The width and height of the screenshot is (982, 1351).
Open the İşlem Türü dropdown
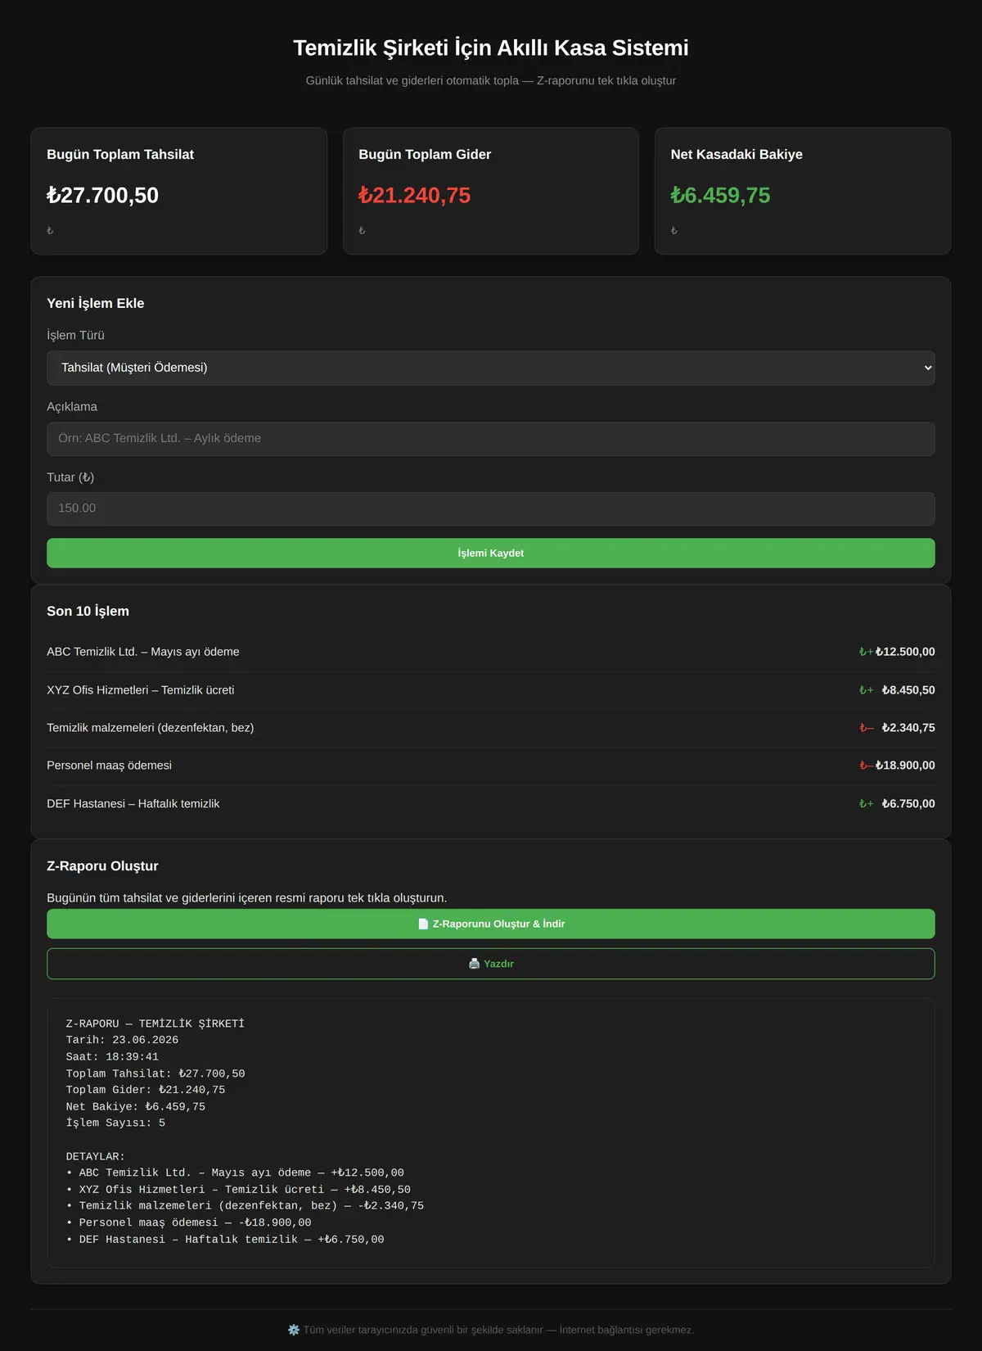point(491,368)
